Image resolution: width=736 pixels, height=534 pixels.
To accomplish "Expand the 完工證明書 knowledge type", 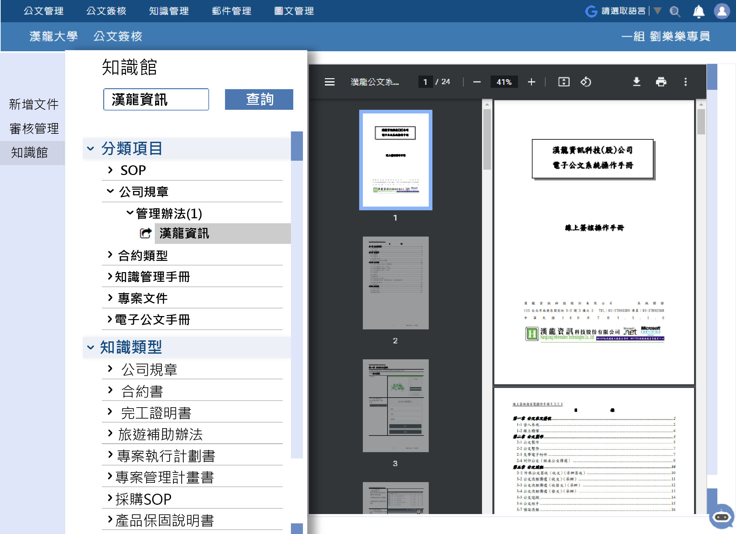I will (x=110, y=412).
